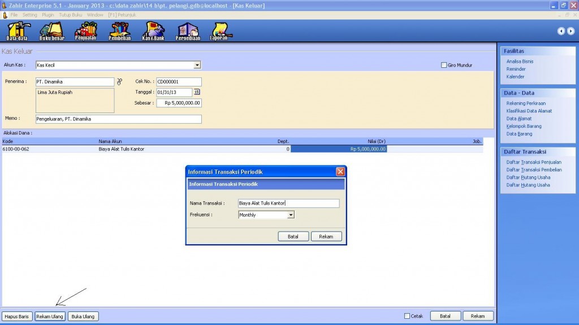Screen dimensions: 579x325
Task: Open the Persediaan module icon
Action: [x=188, y=31]
